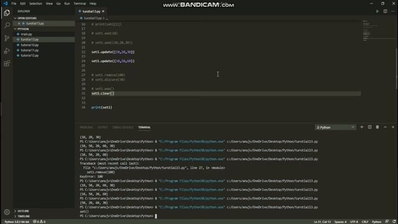The height and width of the screenshot is (224, 398).
Task: Close the turotial13.py editor tab
Action: (103, 11)
